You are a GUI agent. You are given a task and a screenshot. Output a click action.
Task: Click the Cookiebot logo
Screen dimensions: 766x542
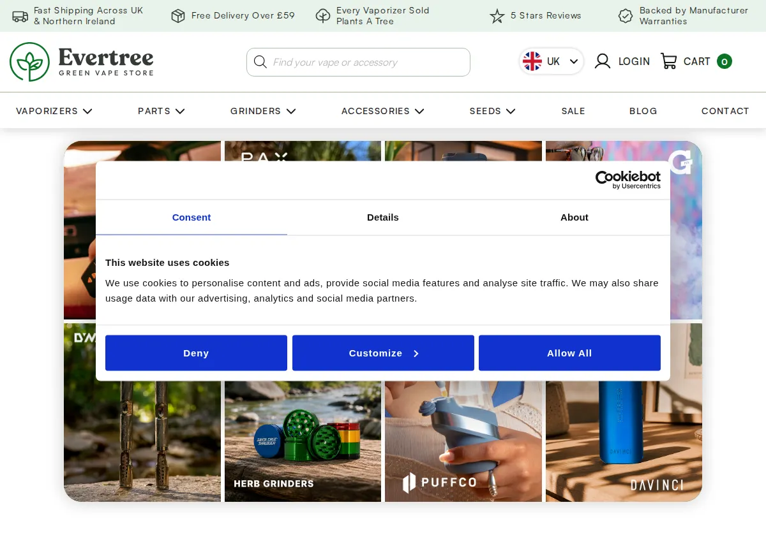[628, 180]
